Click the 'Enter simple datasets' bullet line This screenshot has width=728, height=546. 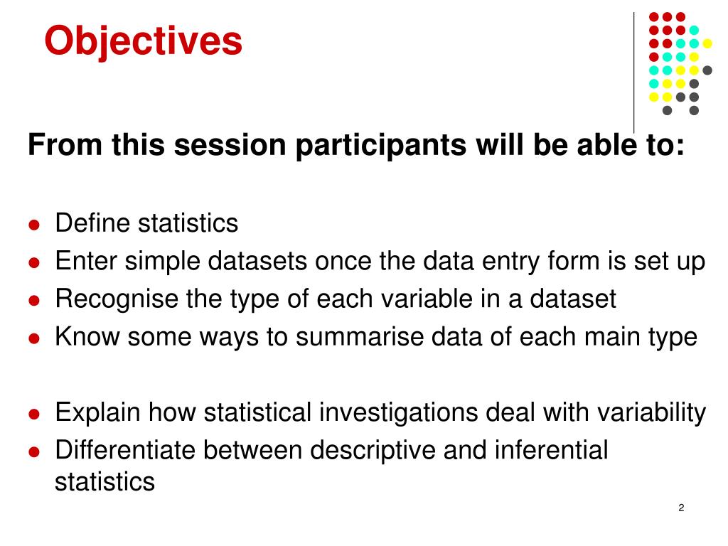point(380,262)
